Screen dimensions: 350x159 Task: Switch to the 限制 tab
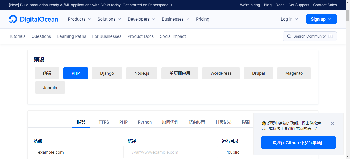(x=246, y=122)
